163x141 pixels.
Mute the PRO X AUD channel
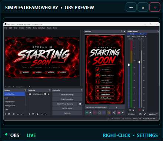click(130, 110)
